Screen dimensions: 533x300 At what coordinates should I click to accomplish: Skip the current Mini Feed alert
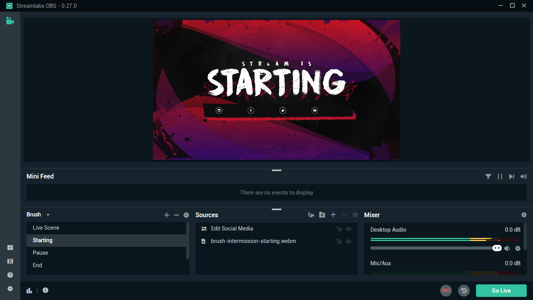[x=512, y=177]
